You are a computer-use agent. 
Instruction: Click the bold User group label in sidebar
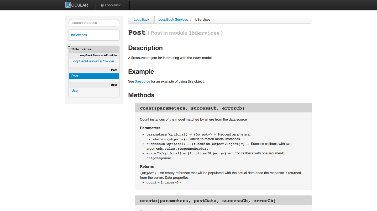coord(114,85)
